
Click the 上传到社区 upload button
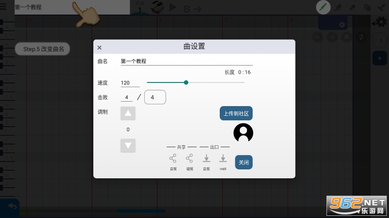(236, 114)
